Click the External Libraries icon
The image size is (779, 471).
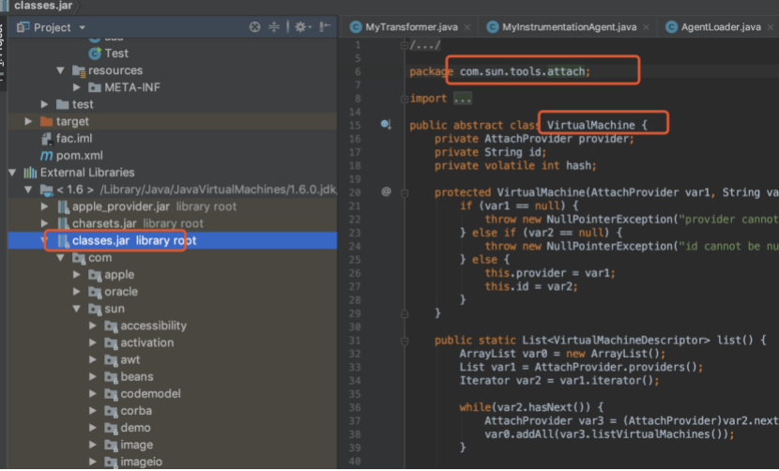(x=30, y=173)
